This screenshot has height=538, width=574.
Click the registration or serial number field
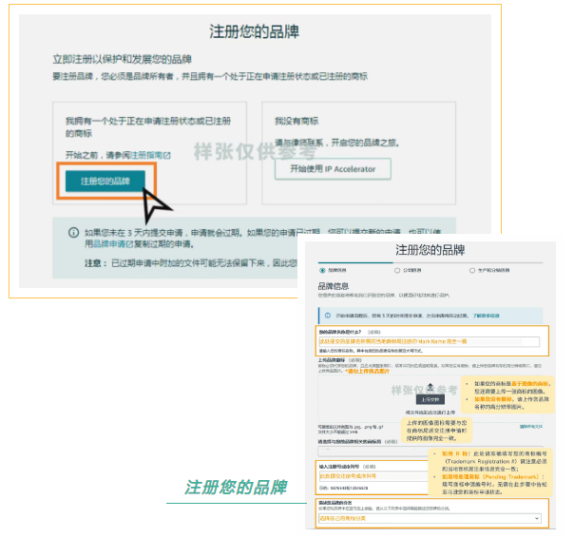point(373,476)
